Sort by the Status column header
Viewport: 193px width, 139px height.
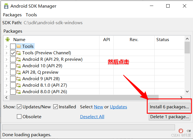[x=163, y=40]
